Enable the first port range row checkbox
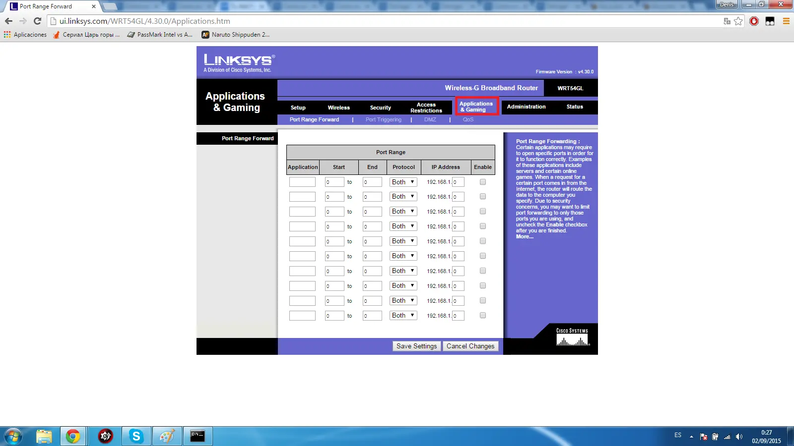Viewport: 794px width, 446px height. pos(483,182)
